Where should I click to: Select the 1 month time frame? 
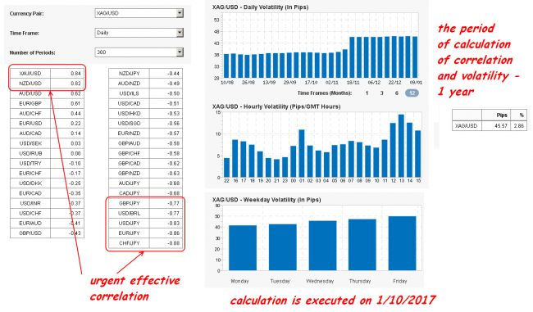click(x=367, y=93)
